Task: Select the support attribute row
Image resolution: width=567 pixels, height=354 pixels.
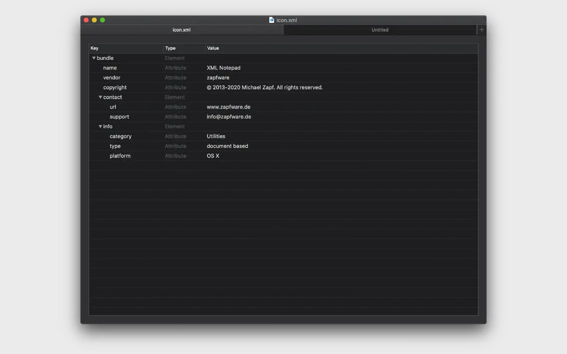Action: (x=119, y=117)
